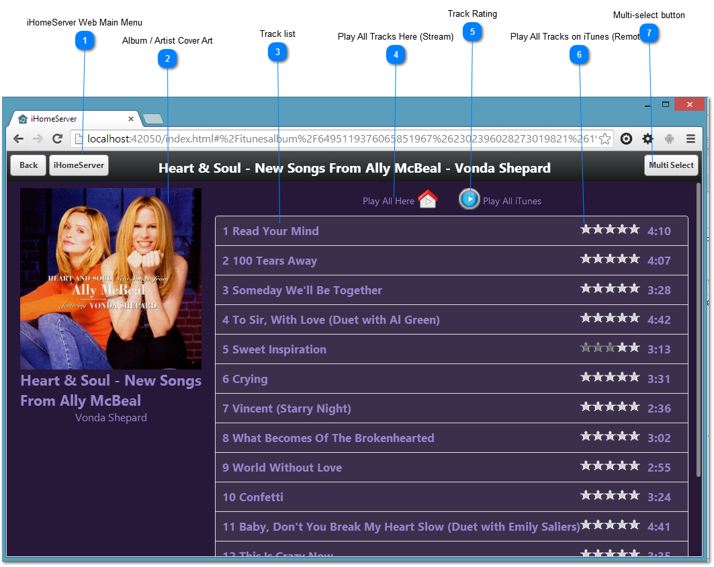
Task: Click the Vonda Shepard artist name
Action: [111, 418]
